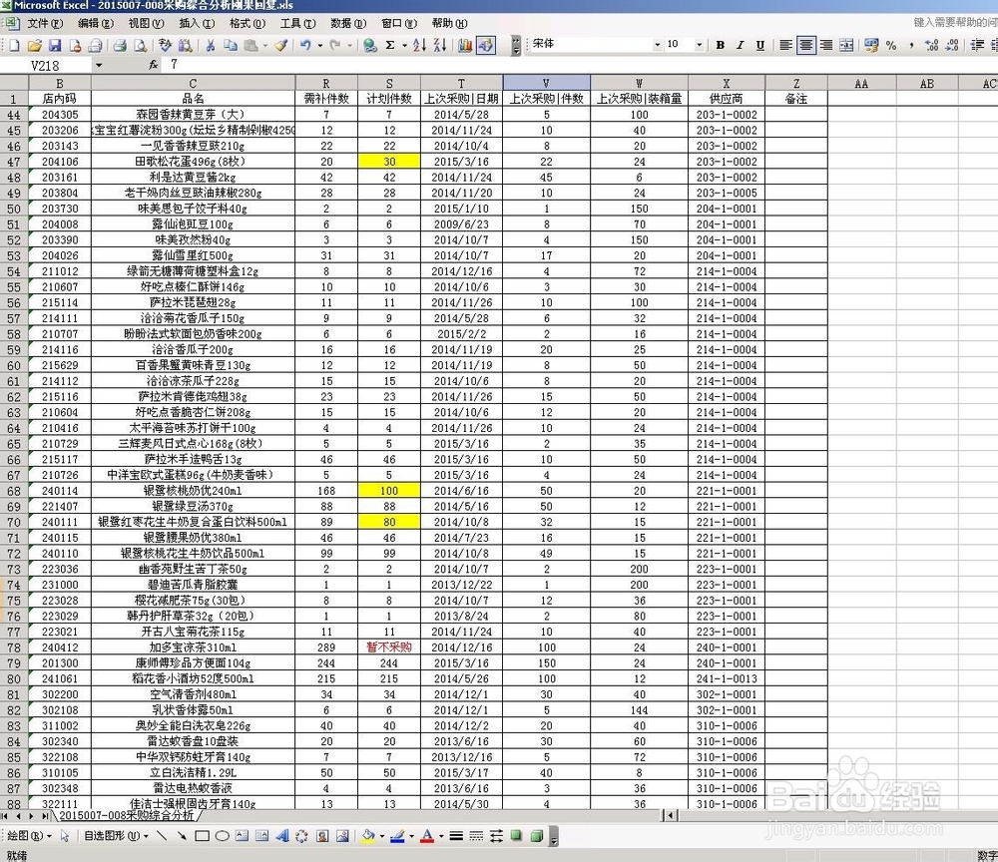
Task: Expand the AutoSum function dropdown
Action: [404, 45]
